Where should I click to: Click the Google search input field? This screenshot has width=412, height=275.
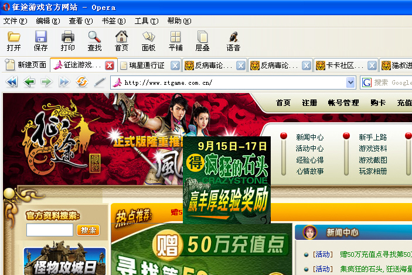pyautogui.click(x=392, y=82)
